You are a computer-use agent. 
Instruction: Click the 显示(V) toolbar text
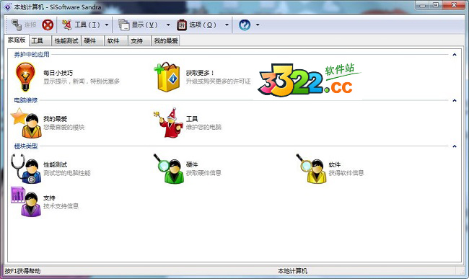tap(145, 25)
